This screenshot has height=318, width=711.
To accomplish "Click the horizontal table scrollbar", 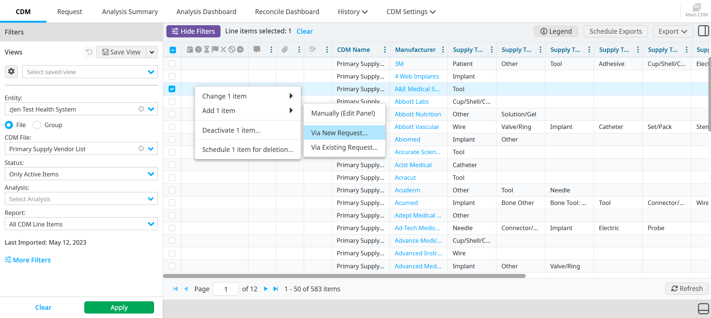I will point(344,276).
